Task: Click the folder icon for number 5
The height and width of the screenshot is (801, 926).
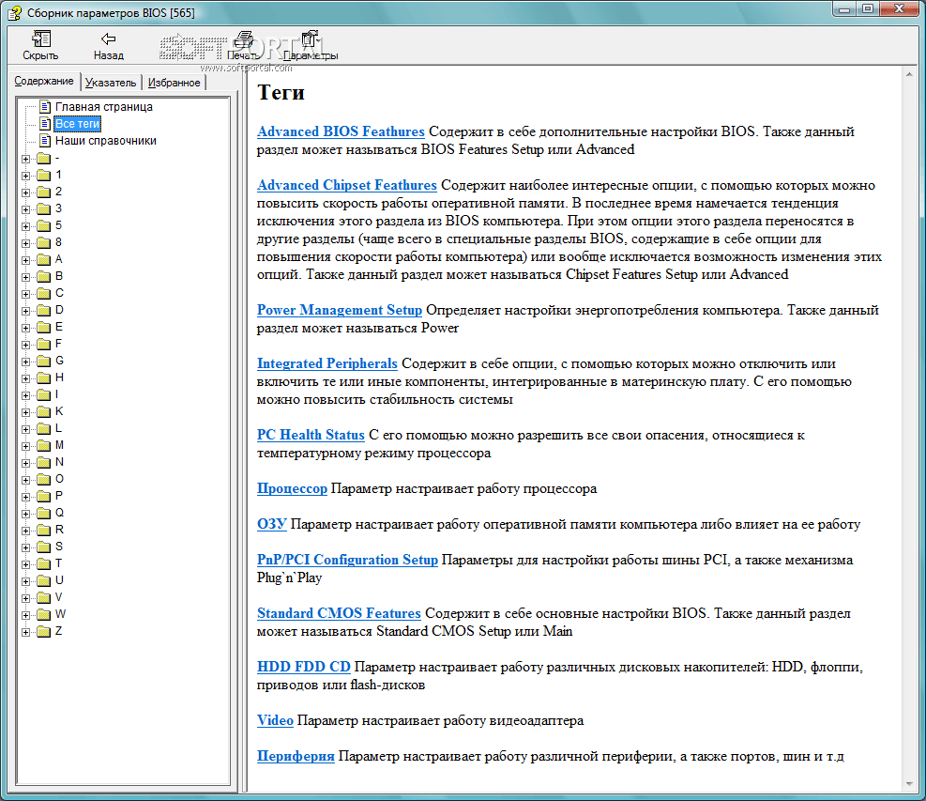Action: point(44,225)
